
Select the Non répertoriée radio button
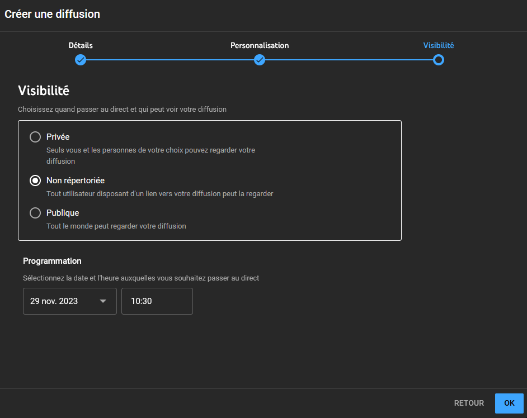point(35,180)
